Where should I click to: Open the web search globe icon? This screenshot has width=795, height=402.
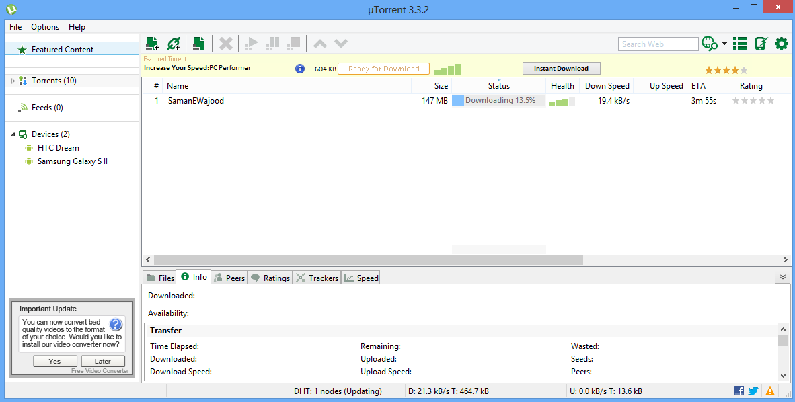tap(711, 44)
